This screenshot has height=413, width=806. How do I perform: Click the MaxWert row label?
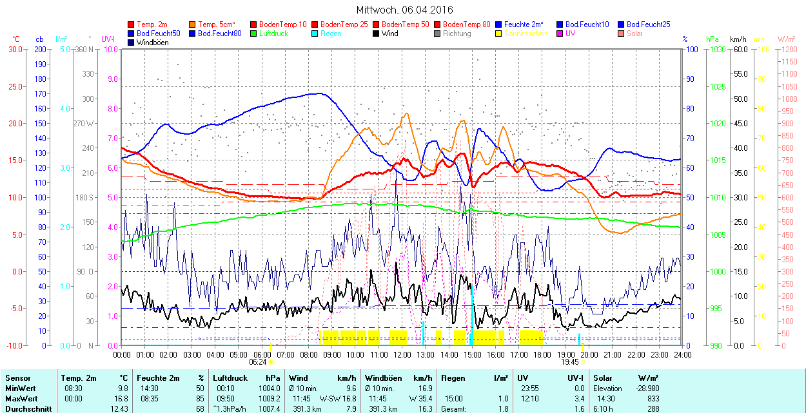click(20, 399)
